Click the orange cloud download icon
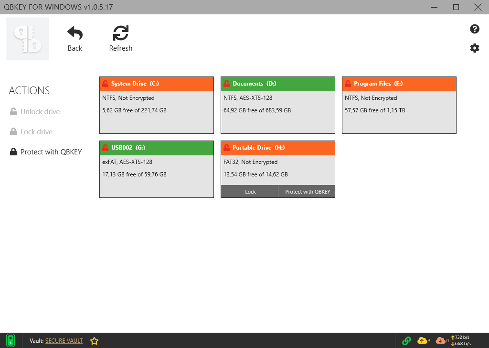The width and height of the screenshot is (489, 348). (440, 340)
